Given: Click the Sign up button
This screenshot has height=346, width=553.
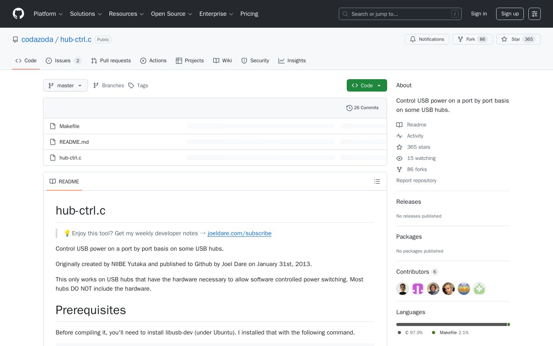Looking at the screenshot, I should [x=510, y=14].
